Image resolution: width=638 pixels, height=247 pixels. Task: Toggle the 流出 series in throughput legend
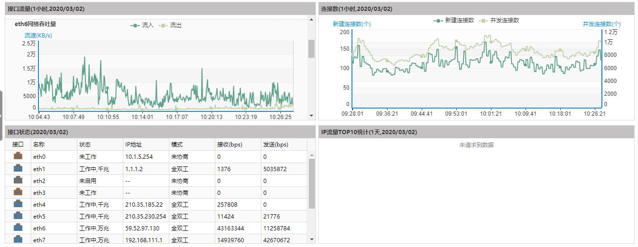point(170,25)
